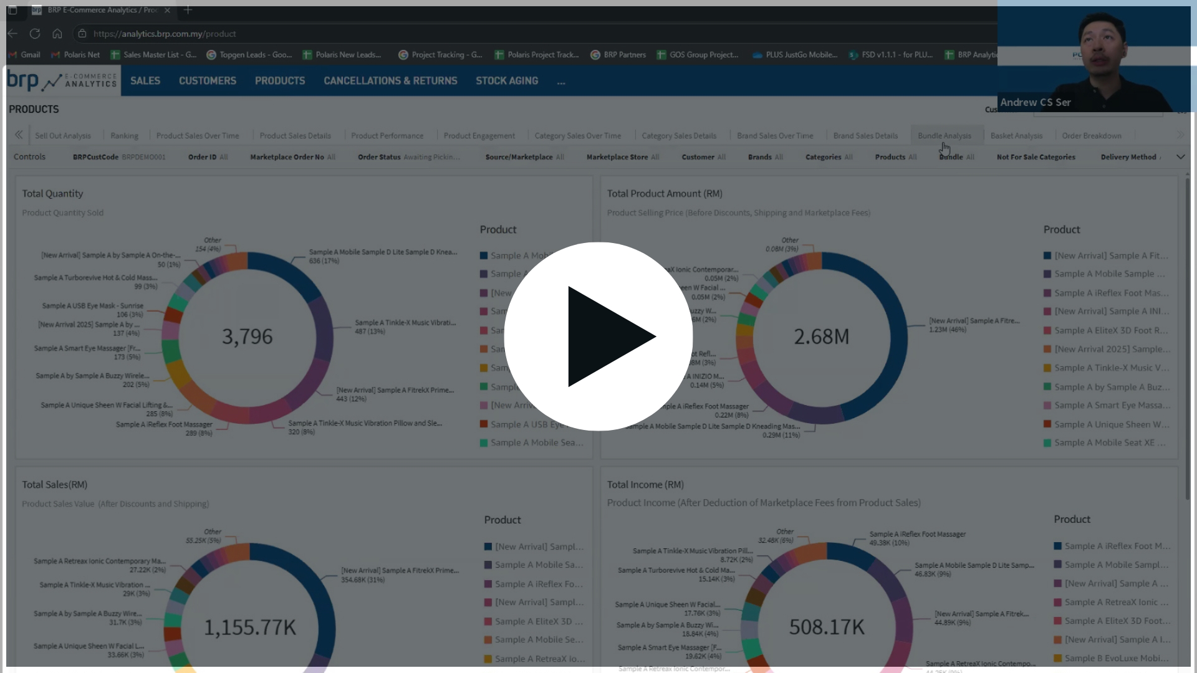Open the more menu ellipsis in navigation bar
This screenshot has width=1197, height=673.
(x=561, y=82)
